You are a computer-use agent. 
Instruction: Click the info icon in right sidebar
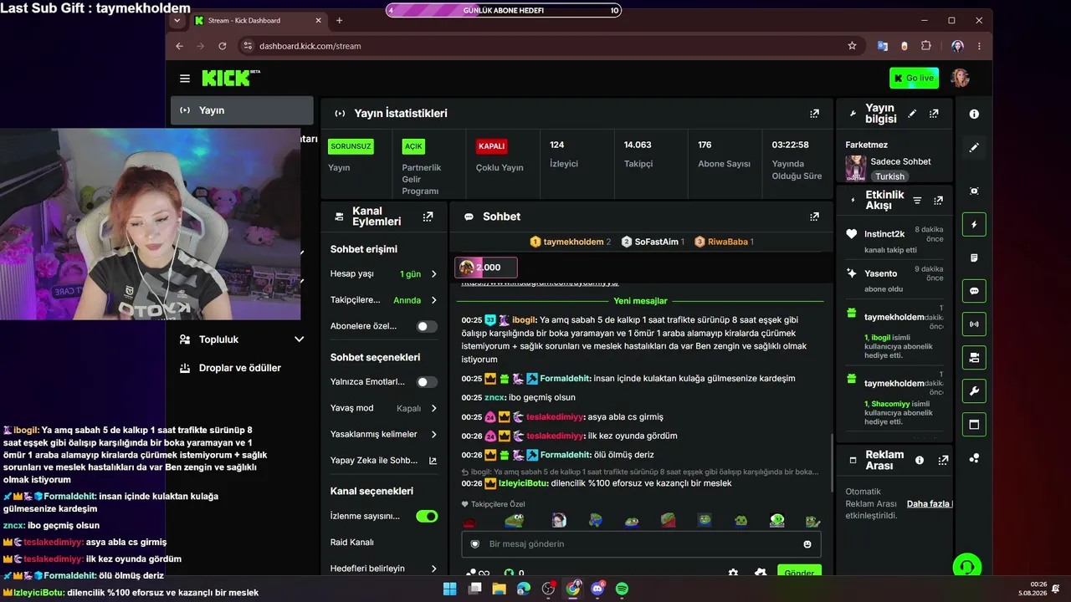974,115
